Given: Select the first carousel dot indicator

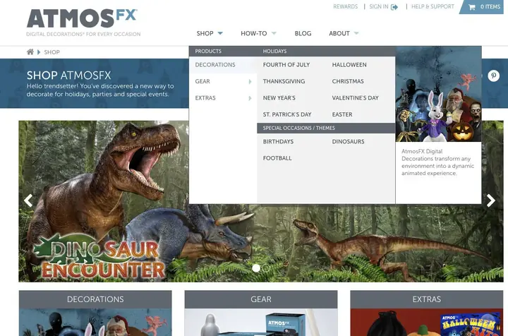Looking at the screenshot, I should pos(256,268).
